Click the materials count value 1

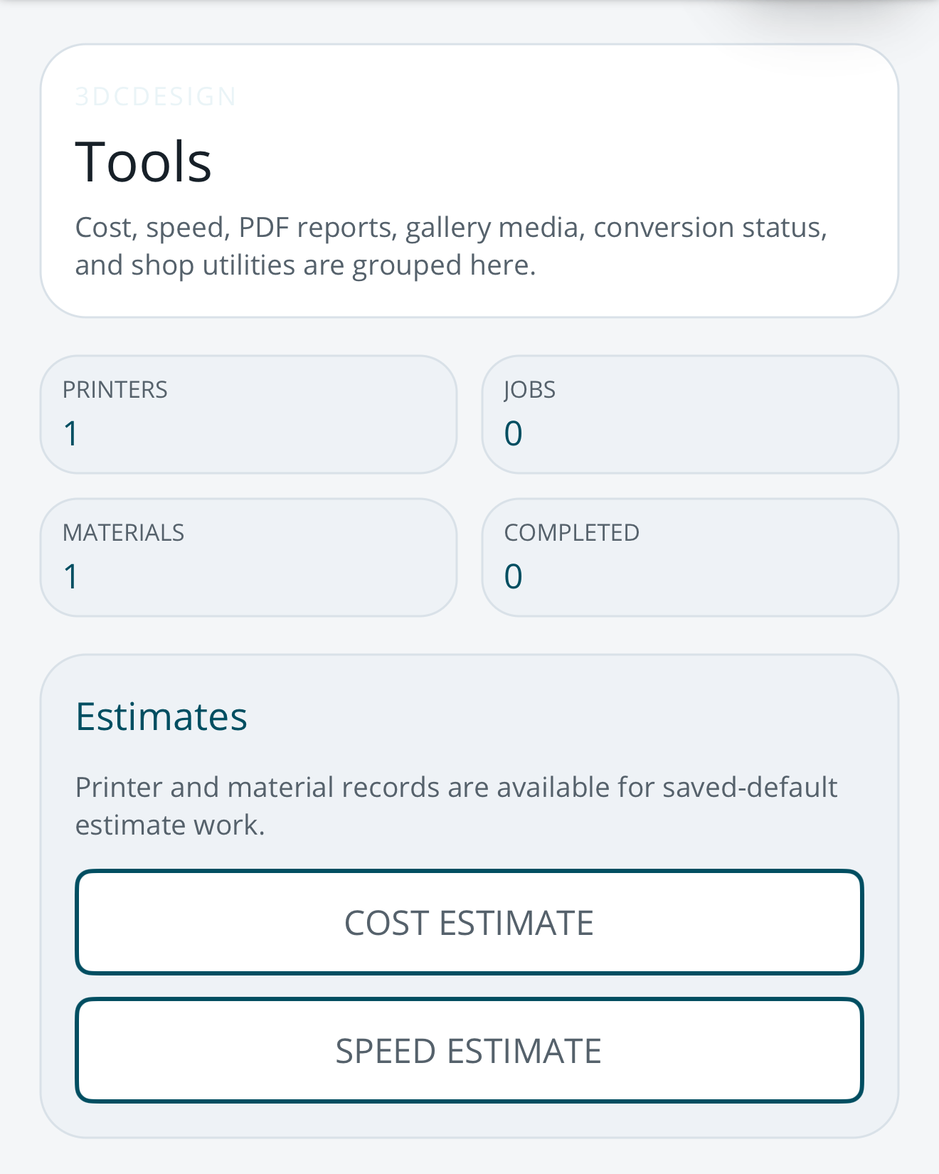pos(70,576)
